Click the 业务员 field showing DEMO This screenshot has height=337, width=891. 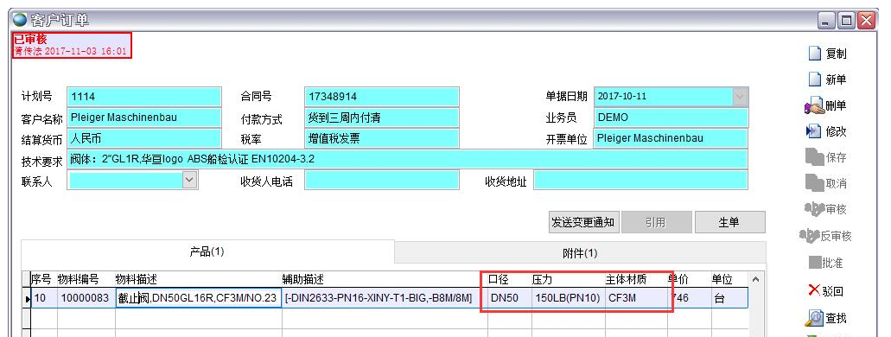pos(671,118)
